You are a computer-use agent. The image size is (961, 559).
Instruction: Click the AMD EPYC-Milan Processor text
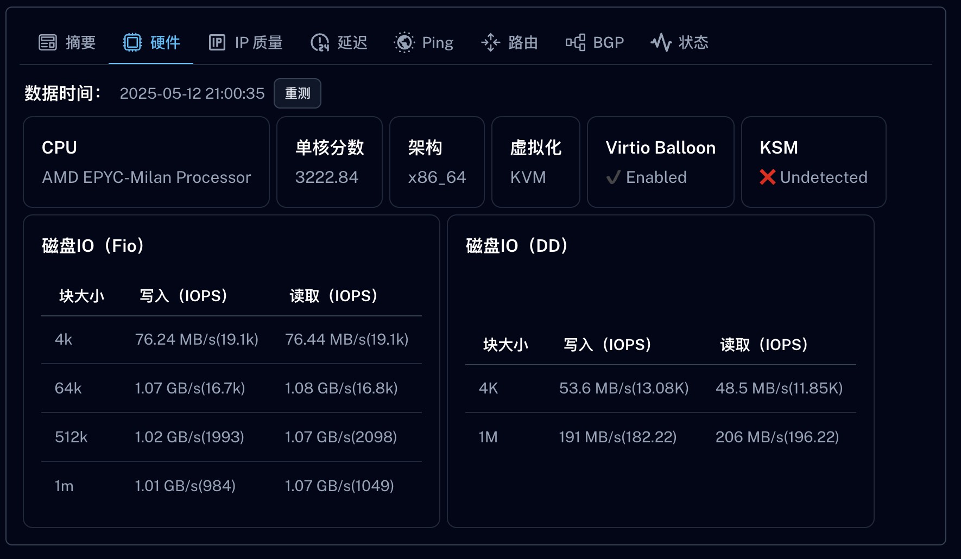point(146,177)
